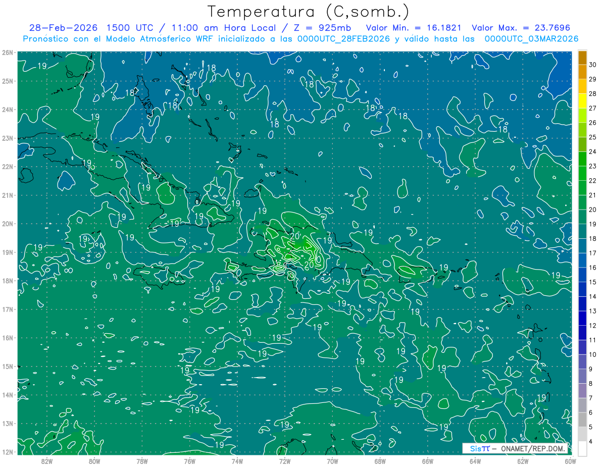Pick the dark blue swatch between 12 and 13
Viewport: 606px width, 468px height.
582,318
